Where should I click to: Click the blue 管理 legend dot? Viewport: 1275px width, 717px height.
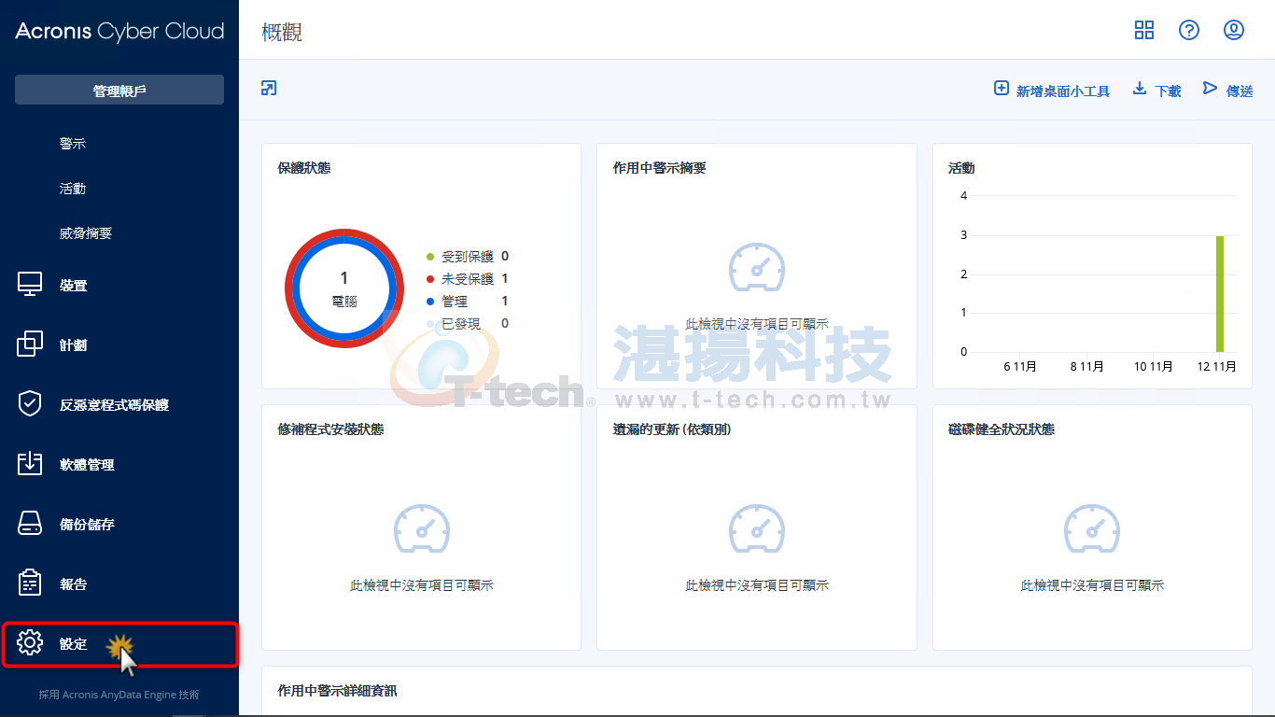[x=430, y=302]
